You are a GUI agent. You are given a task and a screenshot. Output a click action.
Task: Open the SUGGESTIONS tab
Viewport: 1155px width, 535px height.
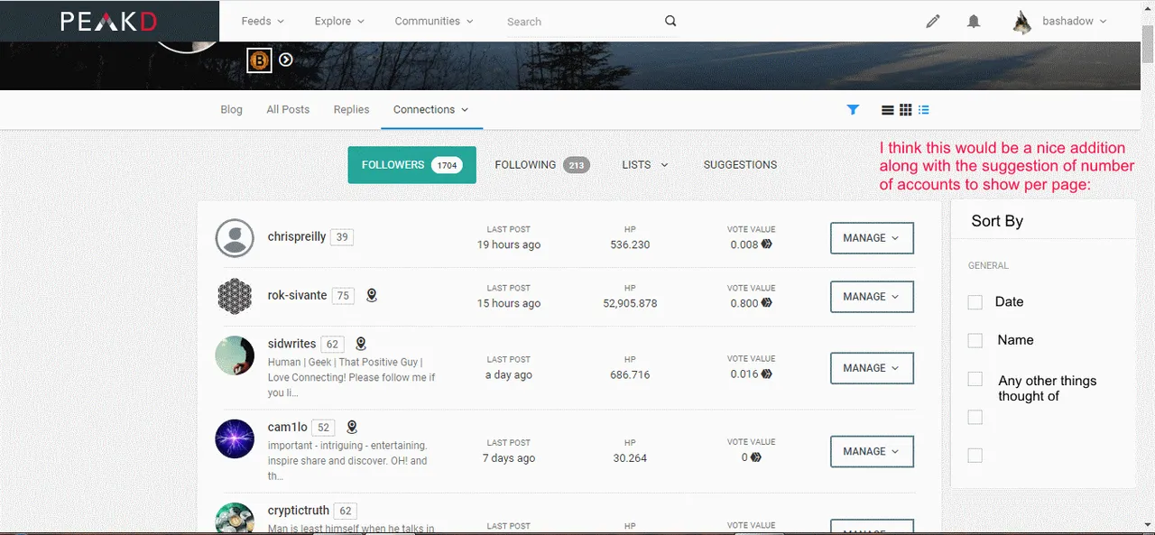pyautogui.click(x=740, y=164)
